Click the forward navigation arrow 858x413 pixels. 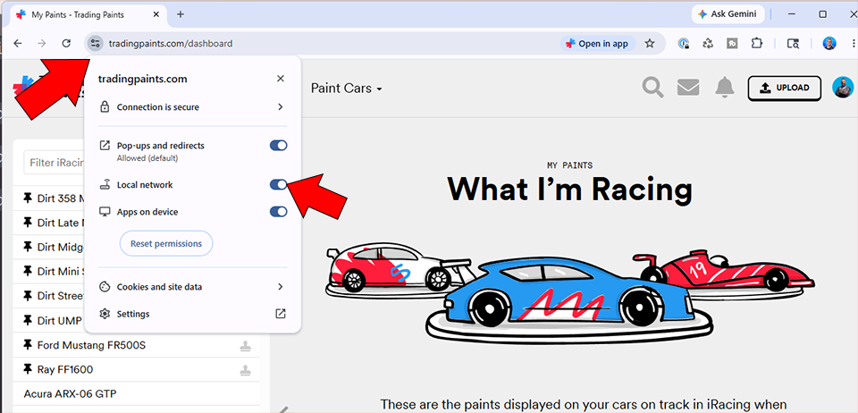click(x=42, y=43)
